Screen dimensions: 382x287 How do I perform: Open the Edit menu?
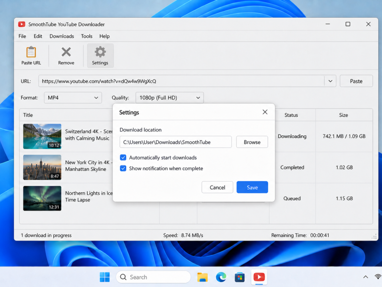[38, 36]
